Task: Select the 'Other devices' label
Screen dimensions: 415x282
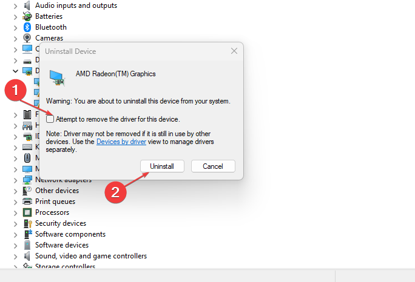Action: click(57, 191)
